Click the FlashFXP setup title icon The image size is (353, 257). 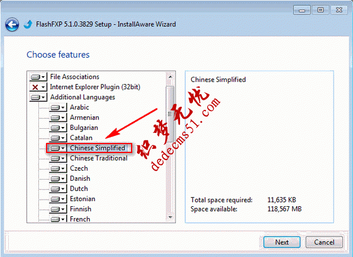point(28,24)
